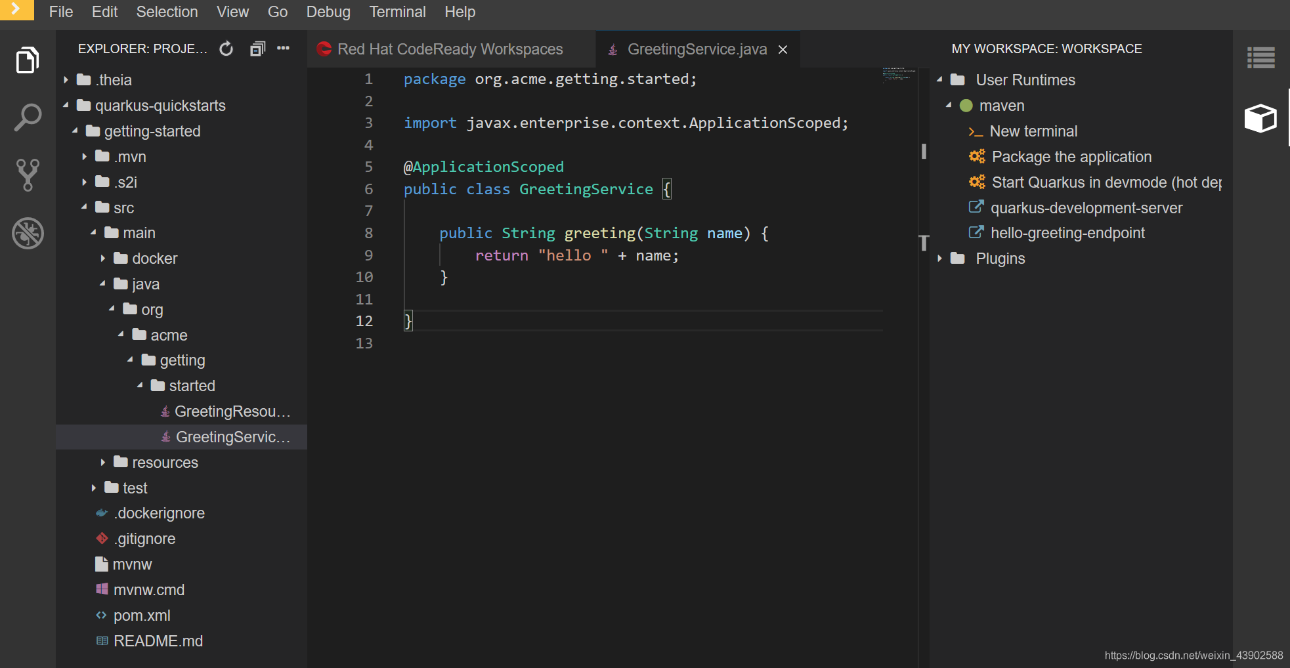Click the docker icon beside .dockerignore
The height and width of the screenshot is (668, 1290).
102,513
